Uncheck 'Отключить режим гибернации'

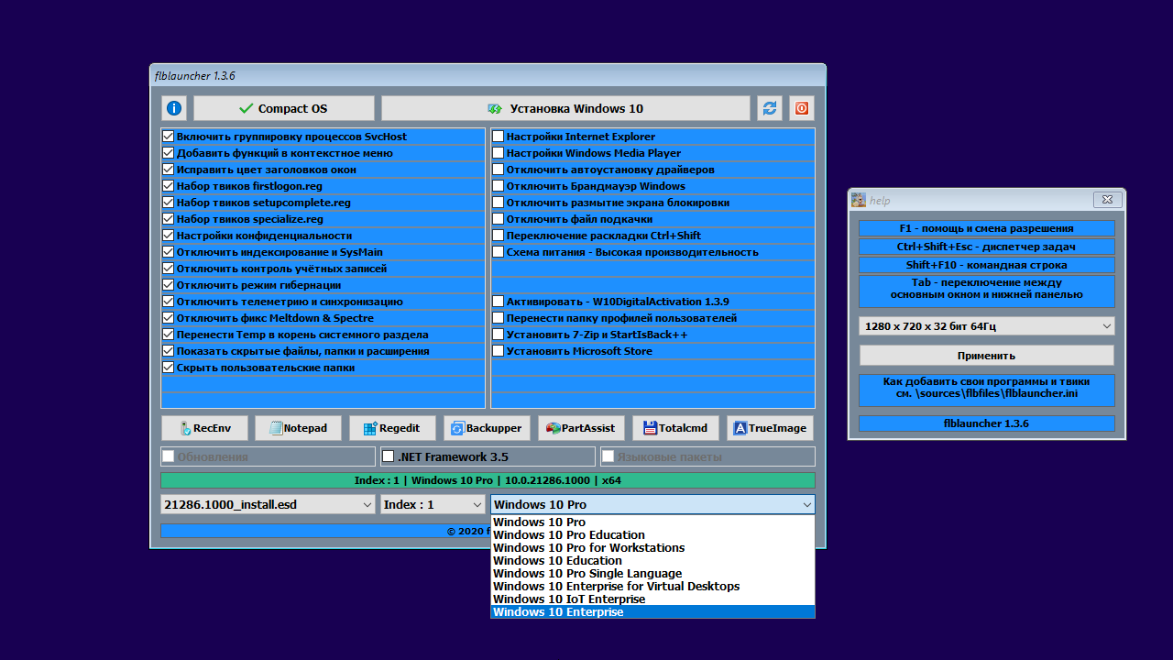(x=168, y=285)
